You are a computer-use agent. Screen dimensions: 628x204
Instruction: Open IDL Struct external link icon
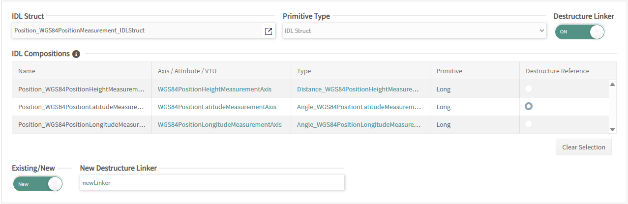(268, 31)
